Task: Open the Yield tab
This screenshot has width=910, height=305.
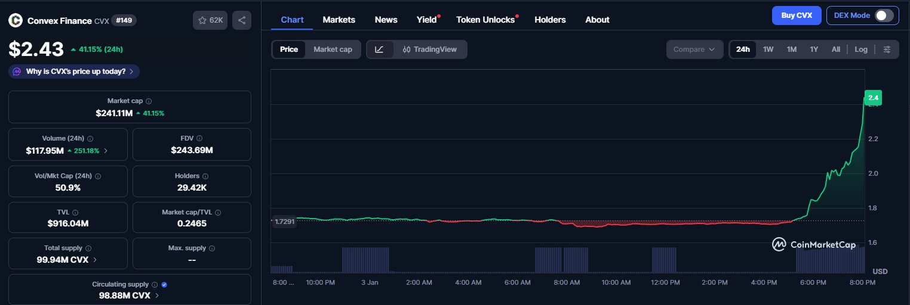Action: pyautogui.click(x=427, y=20)
